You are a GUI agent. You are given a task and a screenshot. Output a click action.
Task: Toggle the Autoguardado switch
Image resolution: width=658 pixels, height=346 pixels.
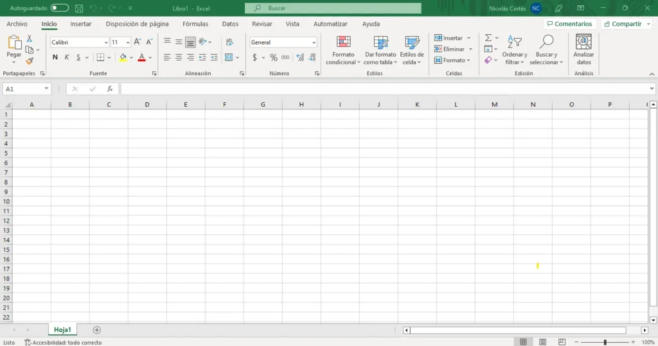pos(59,8)
